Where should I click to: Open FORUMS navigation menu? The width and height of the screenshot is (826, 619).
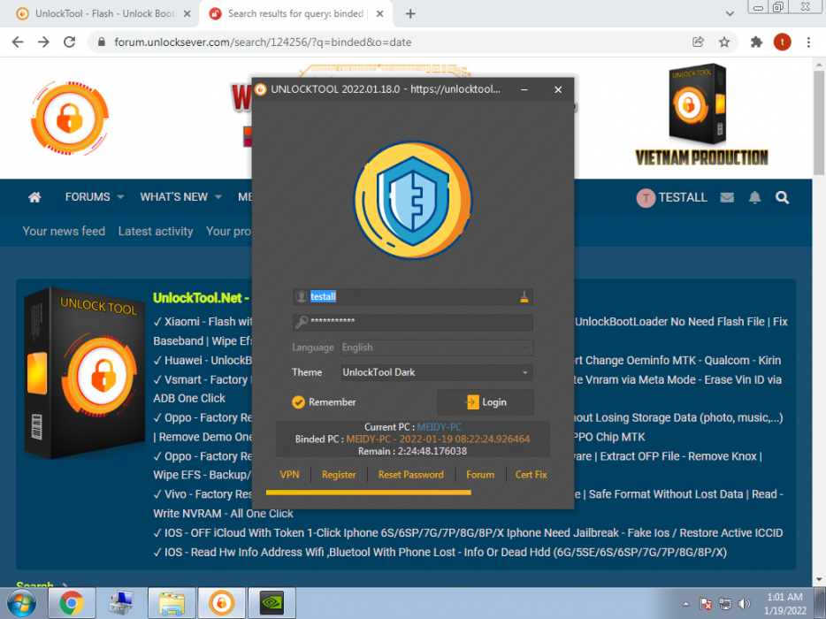click(x=88, y=197)
